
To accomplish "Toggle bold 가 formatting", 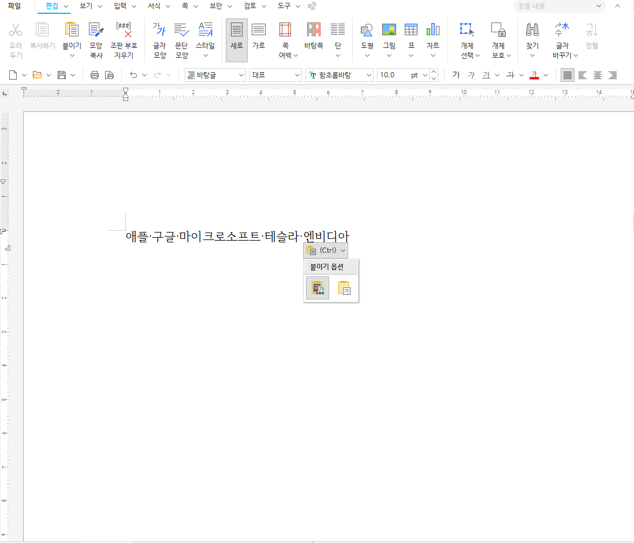I will tap(456, 75).
